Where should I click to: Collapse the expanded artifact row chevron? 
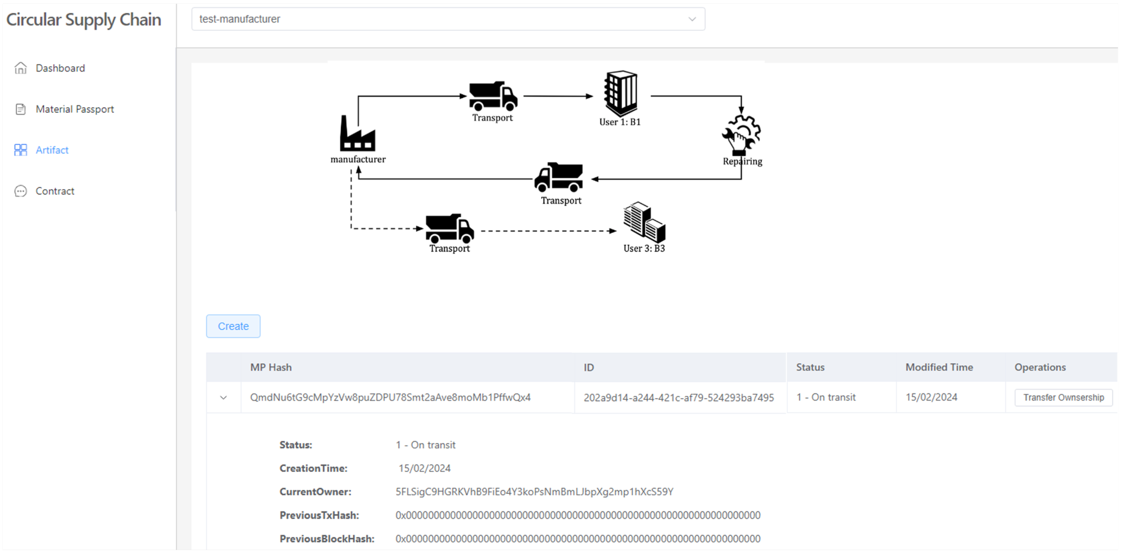pos(224,398)
